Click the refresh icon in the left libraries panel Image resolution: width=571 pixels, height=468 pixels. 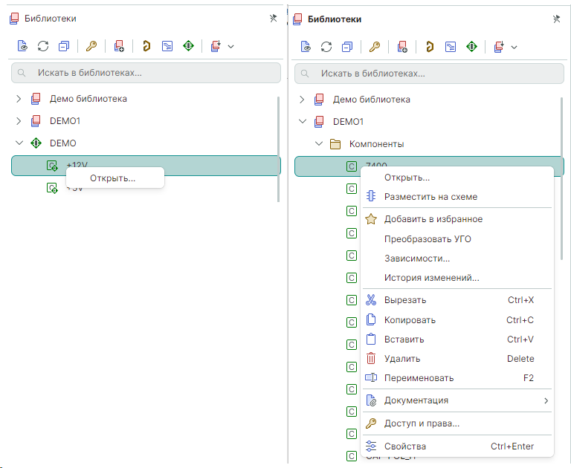coord(43,46)
